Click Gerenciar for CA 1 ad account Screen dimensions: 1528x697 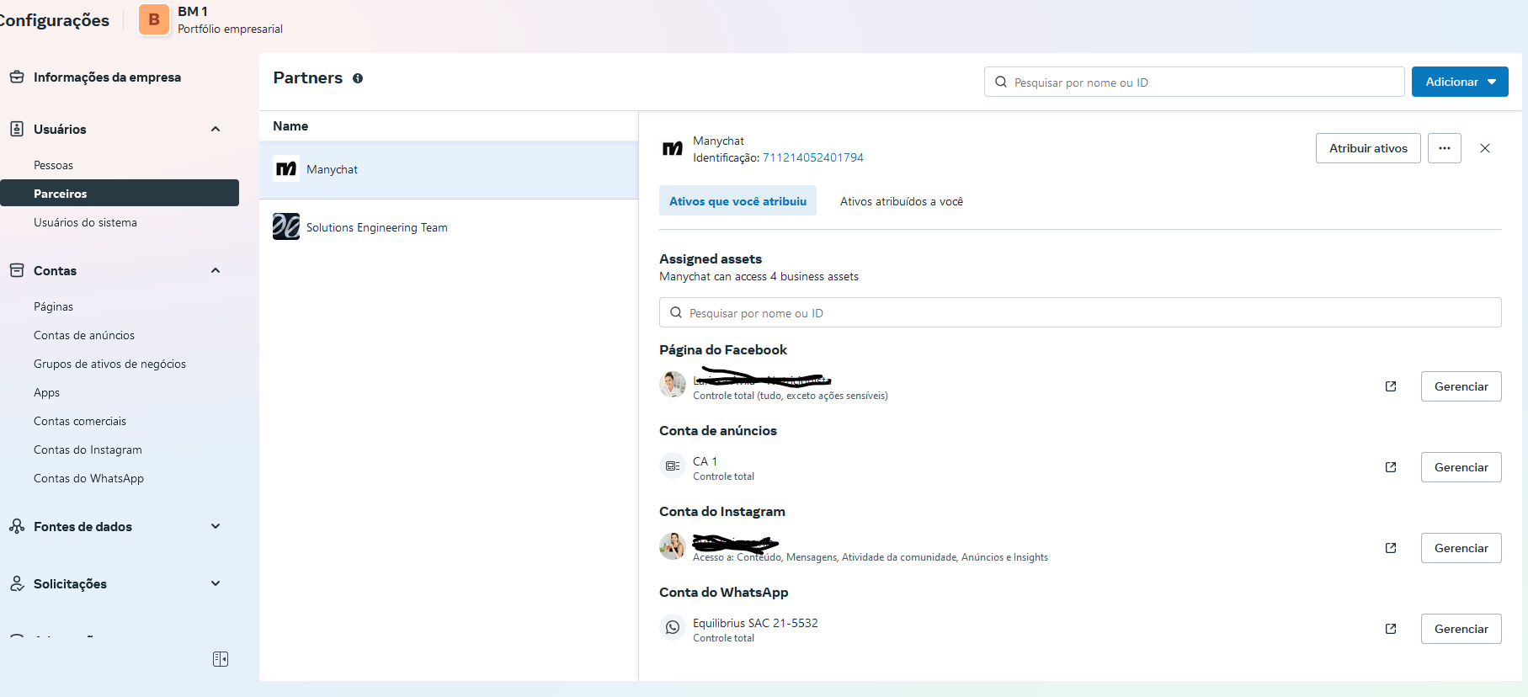point(1461,467)
